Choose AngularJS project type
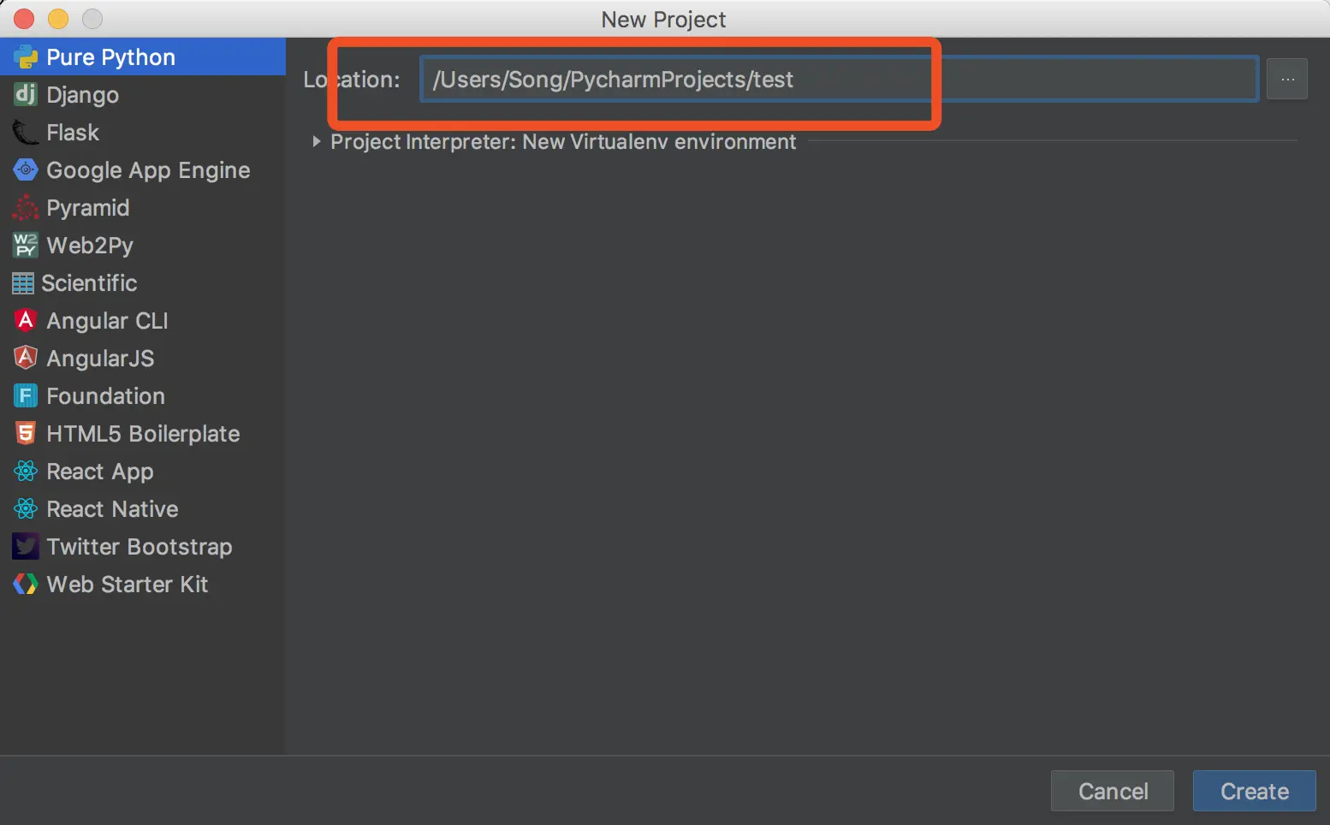Image resolution: width=1330 pixels, height=825 pixels. point(143,358)
